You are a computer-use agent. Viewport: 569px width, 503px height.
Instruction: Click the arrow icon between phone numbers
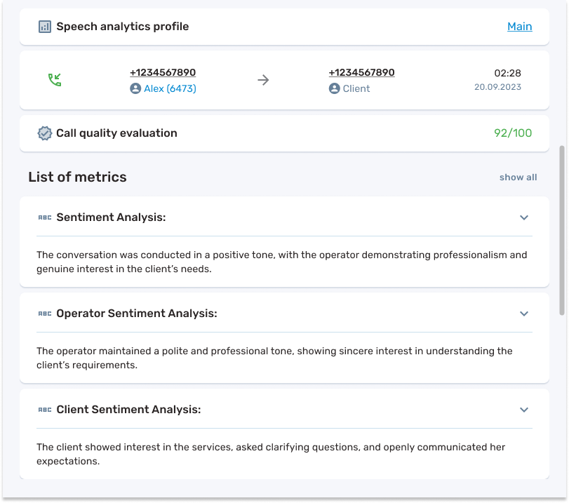[263, 80]
